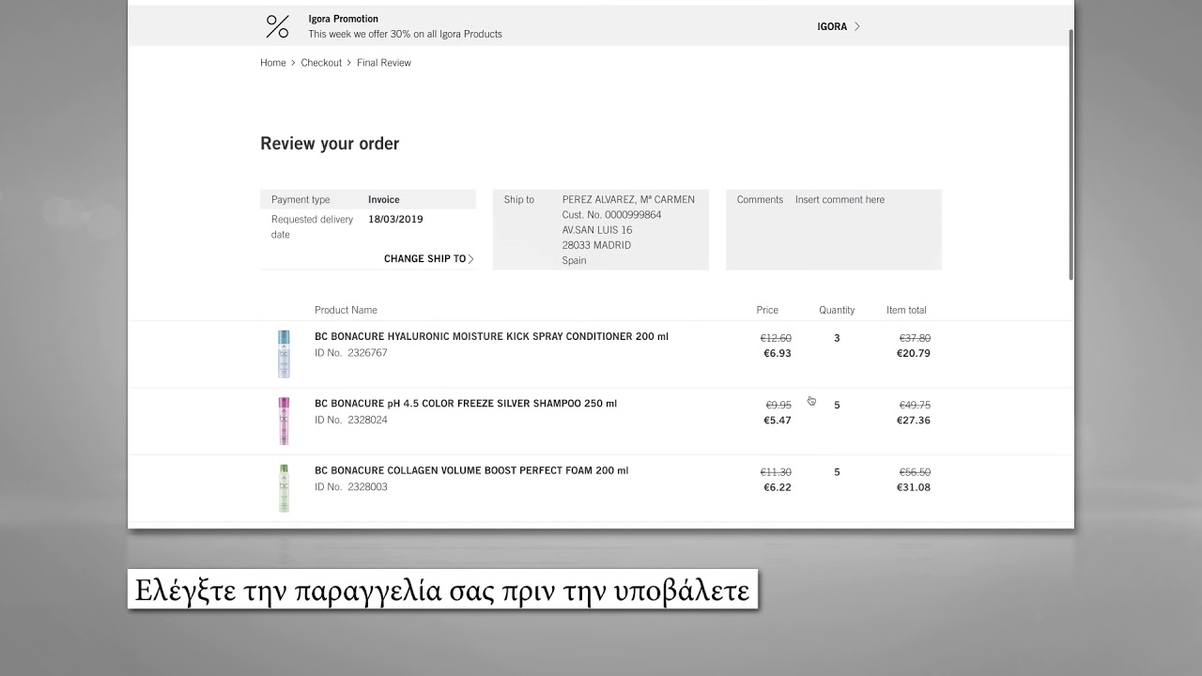Open Checkout breadcrumb link
Image resolution: width=1202 pixels, height=676 pixels.
[x=321, y=63]
